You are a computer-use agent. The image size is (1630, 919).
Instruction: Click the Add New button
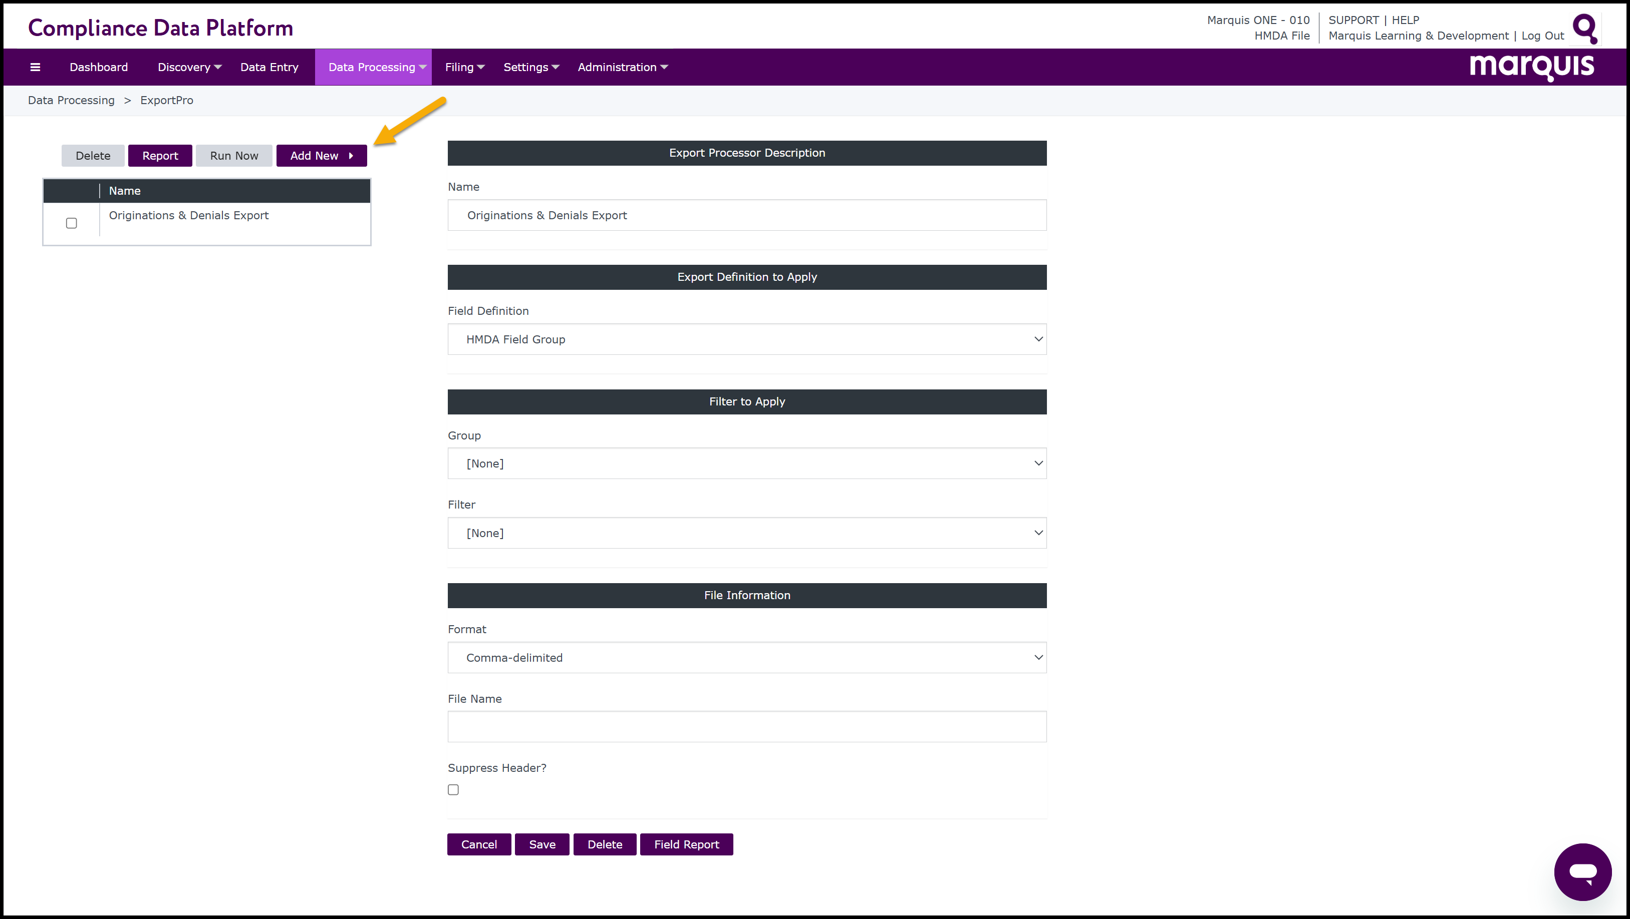click(322, 156)
